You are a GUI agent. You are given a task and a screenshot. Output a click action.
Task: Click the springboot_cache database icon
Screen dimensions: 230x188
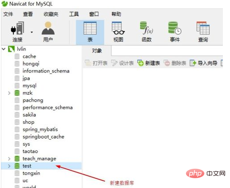tap(17, 137)
